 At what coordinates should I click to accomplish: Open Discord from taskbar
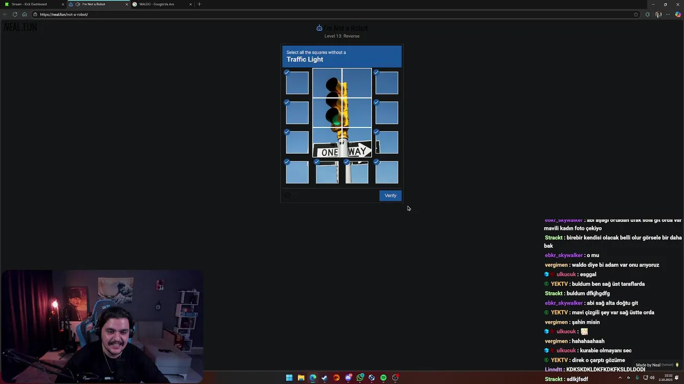pos(348,378)
